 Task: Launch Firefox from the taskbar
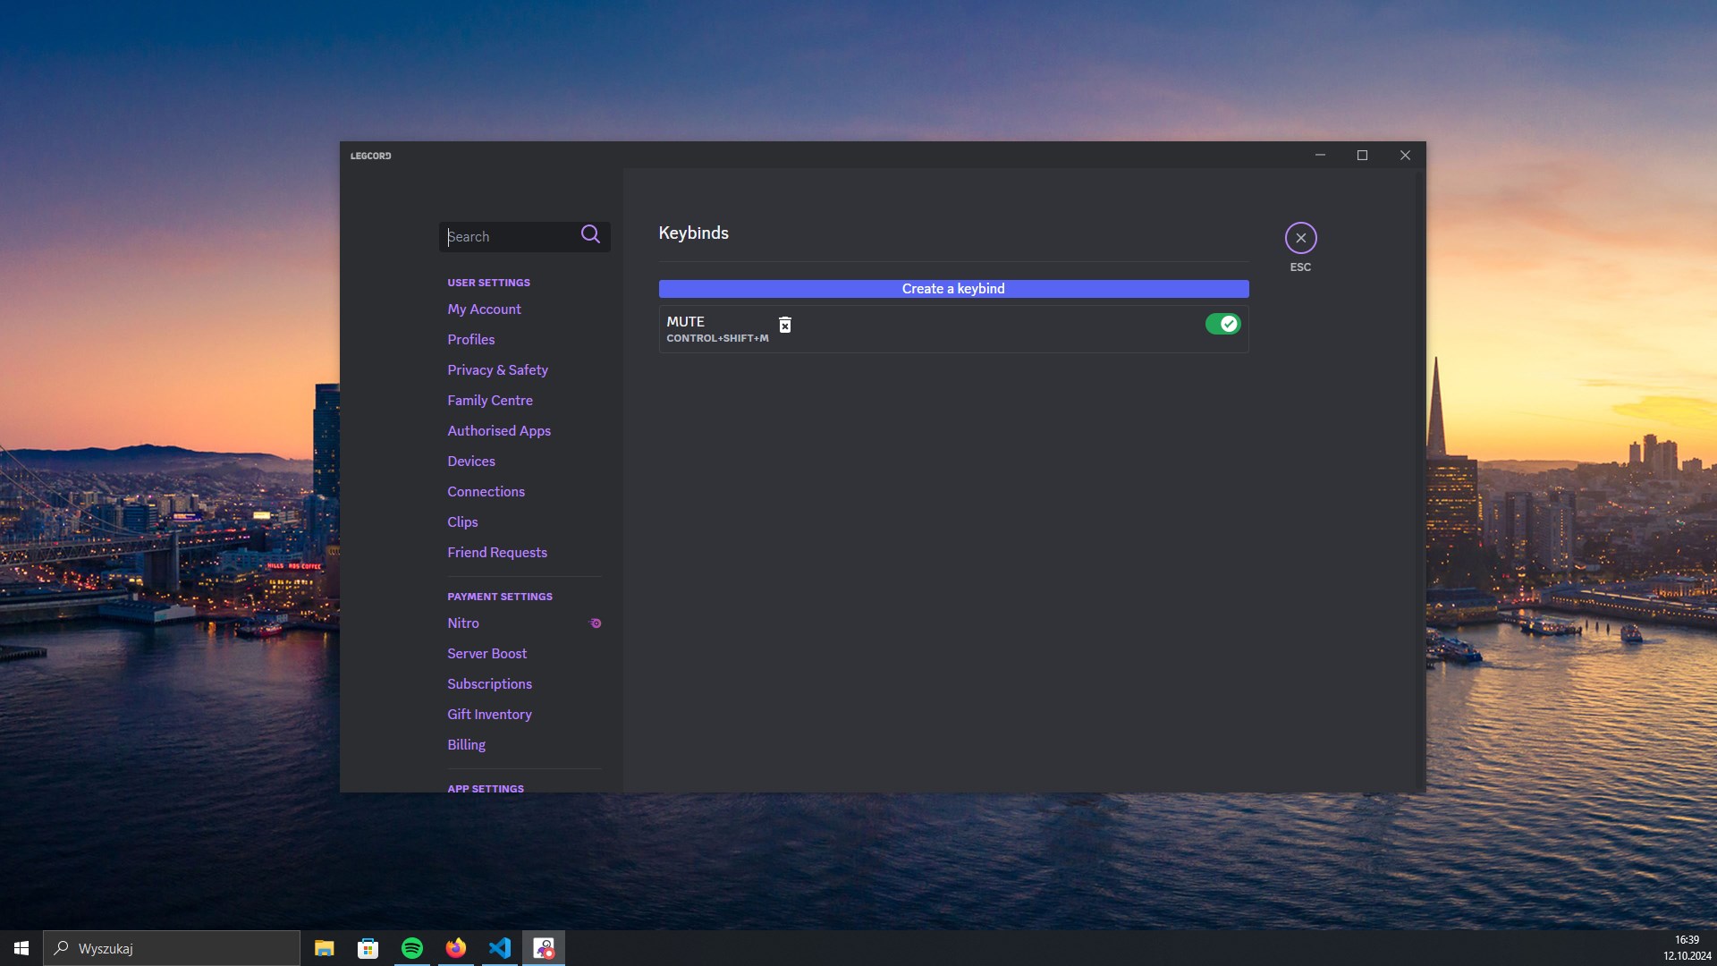456,947
